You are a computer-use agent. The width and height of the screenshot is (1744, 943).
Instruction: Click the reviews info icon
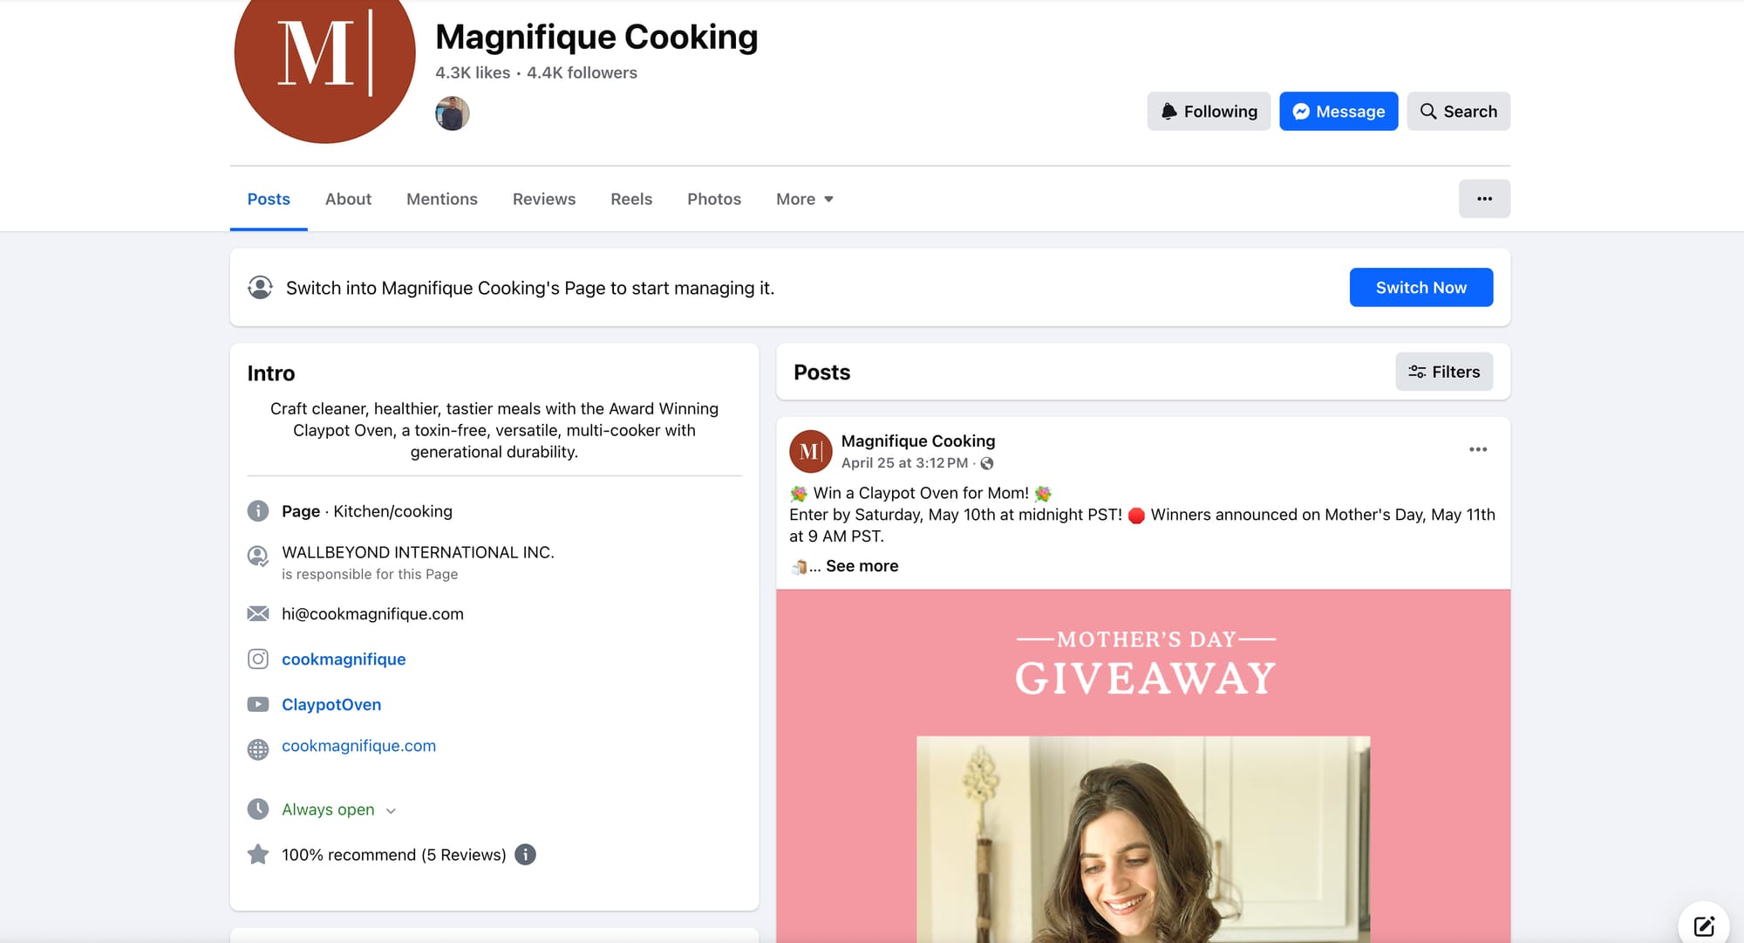[x=525, y=855]
